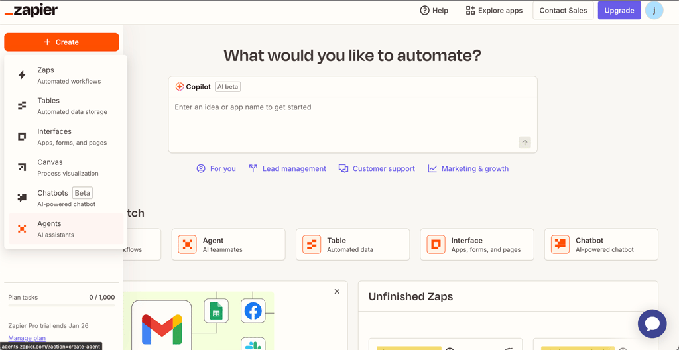Click the Zaps lightning bolt icon

(x=22, y=75)
